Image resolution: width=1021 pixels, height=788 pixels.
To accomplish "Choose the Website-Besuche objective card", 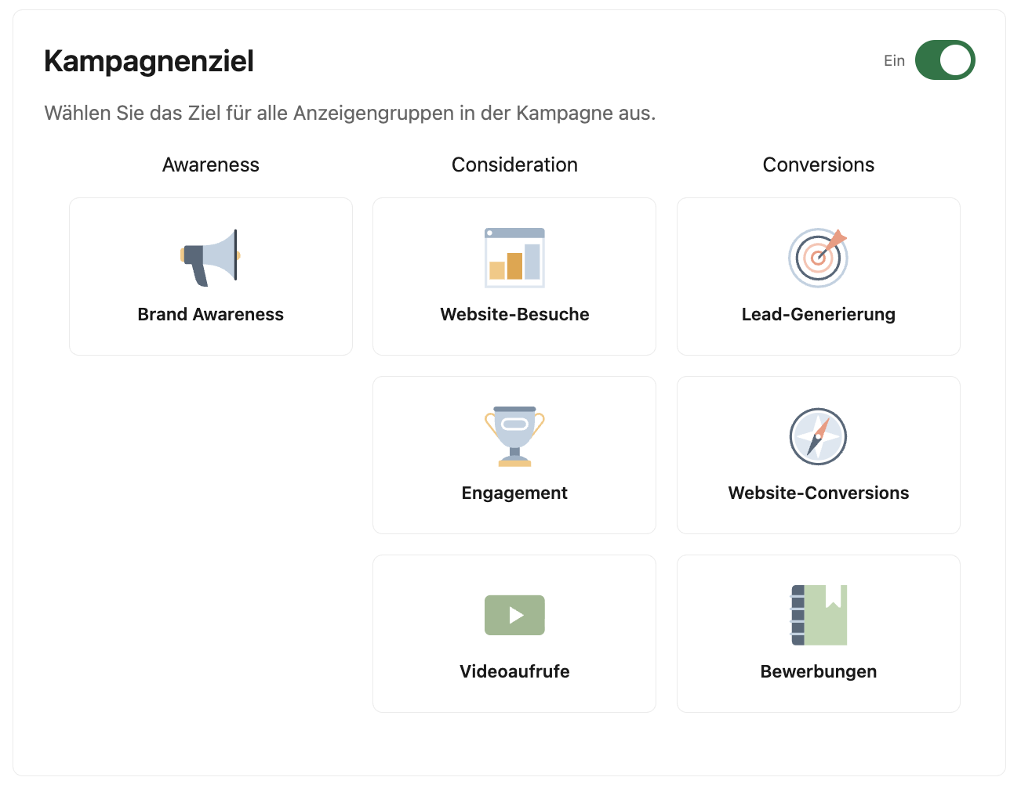I will click(x=514, y=277).
